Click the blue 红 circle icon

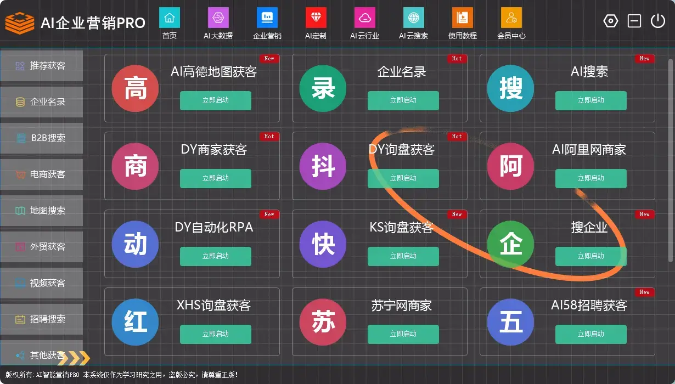(135, 322)
